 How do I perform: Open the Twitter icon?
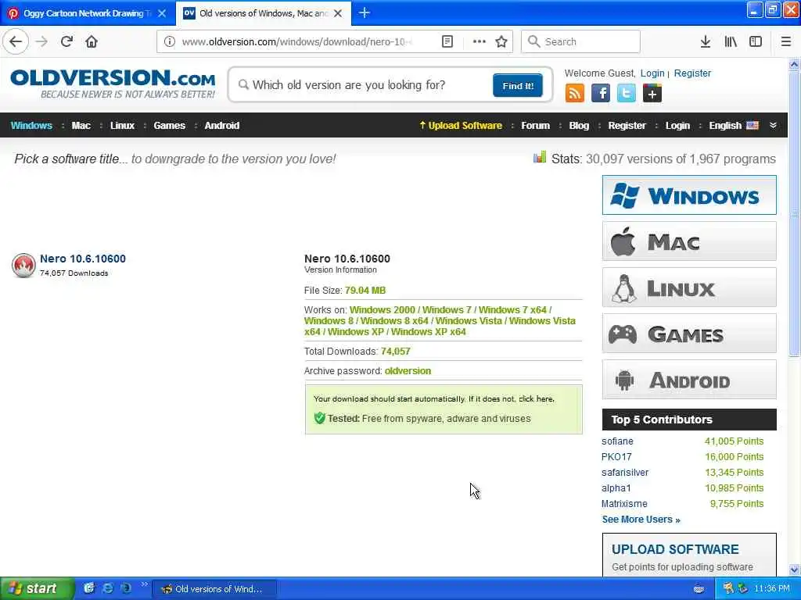tap(627, 94)
